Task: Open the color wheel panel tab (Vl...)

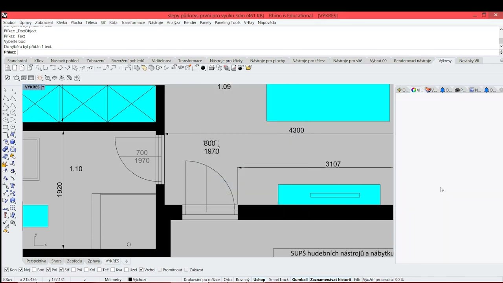Action: pos(417,90)
